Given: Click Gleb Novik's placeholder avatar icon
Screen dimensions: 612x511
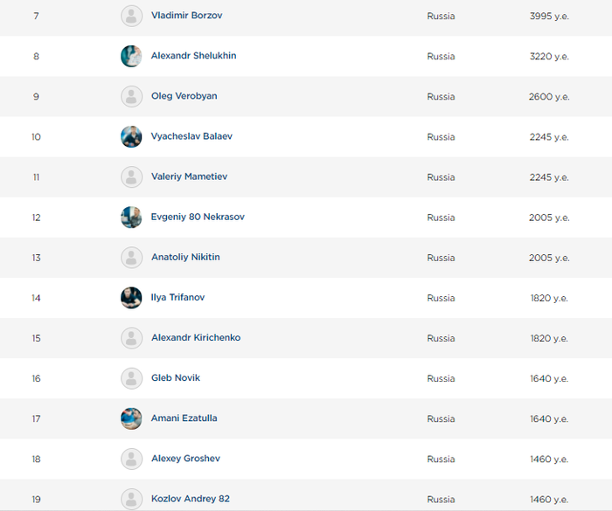Looking at the screenshot, I should click(x=131, y=378).
